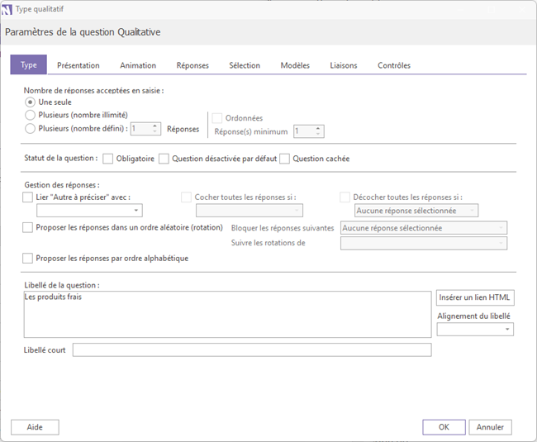The width and height of the screenshot is (537, 442).
Task: Open the Liaisons tab
Action: pos(344,65)
